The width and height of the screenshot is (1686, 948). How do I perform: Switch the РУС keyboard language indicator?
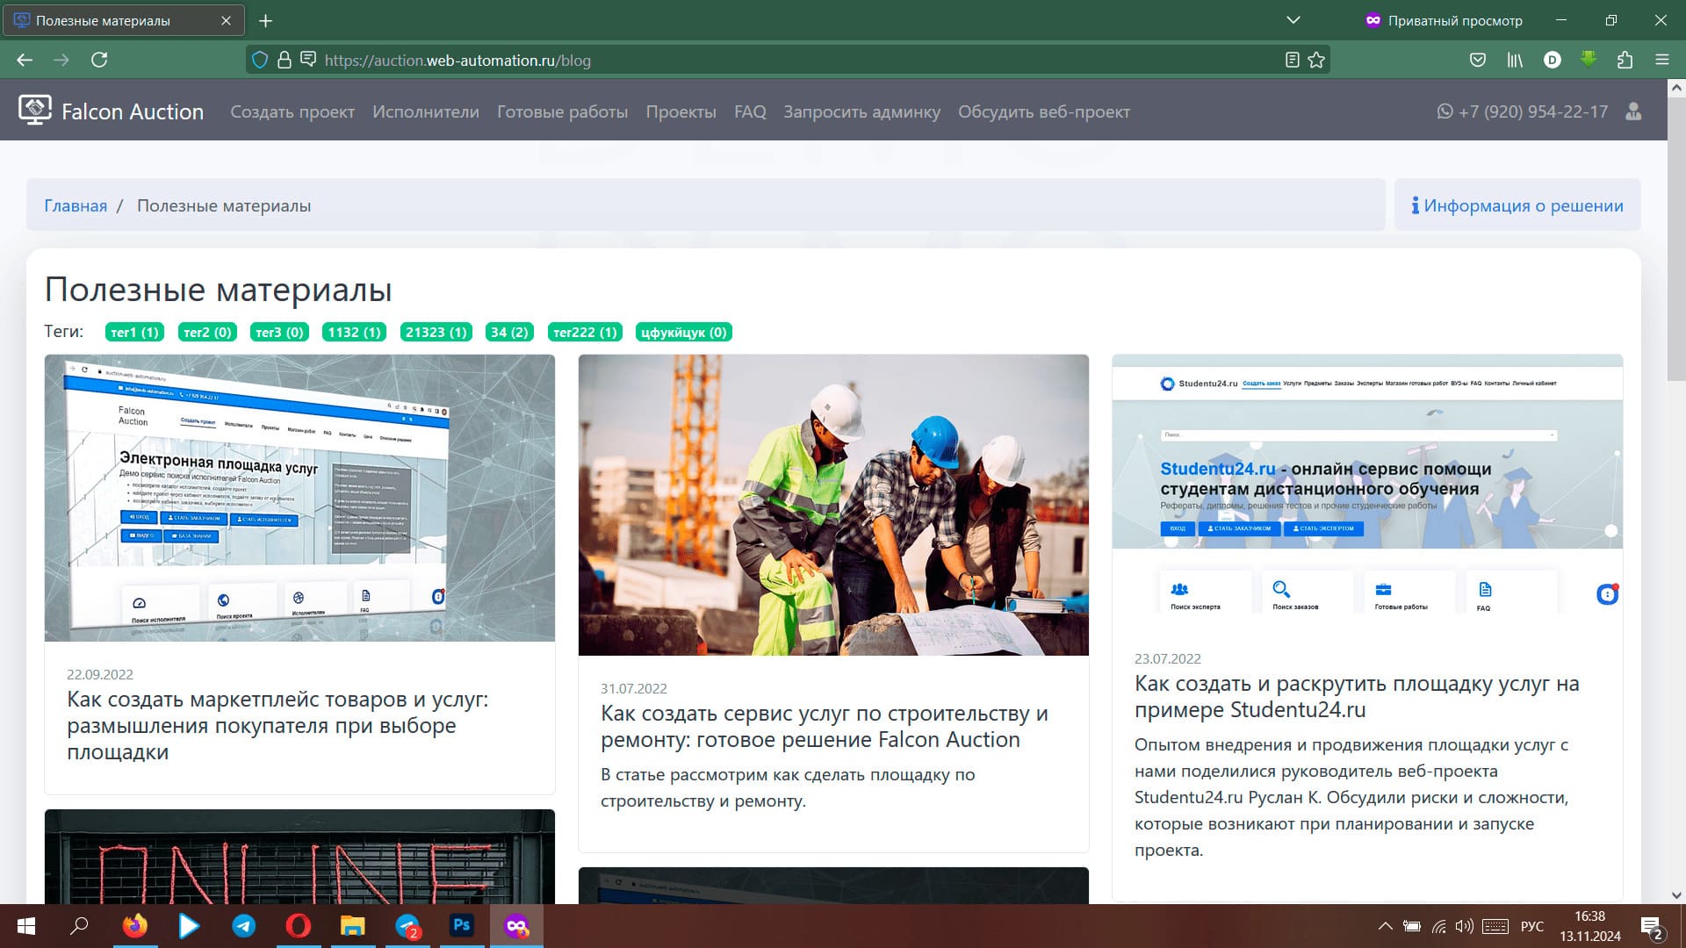(1531, 926)
